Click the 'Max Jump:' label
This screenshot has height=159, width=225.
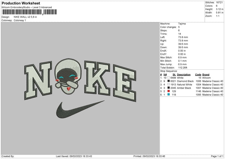(166, 64)
